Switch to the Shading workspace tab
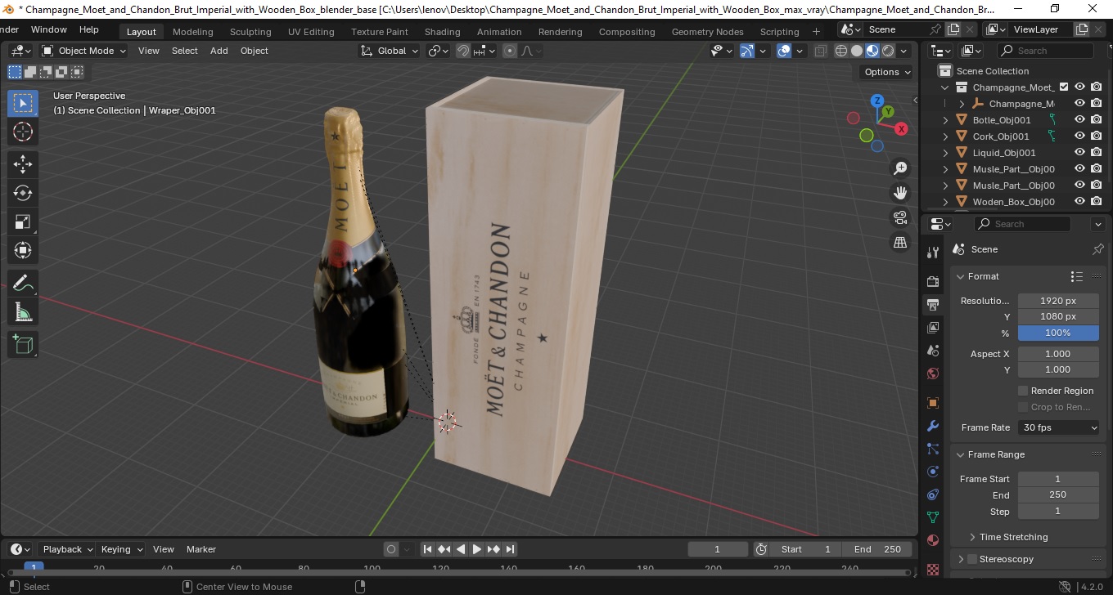1113x595 pixels. tap(442, 32)
